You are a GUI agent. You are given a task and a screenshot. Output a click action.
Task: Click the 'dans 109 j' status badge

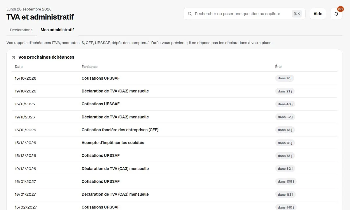[x=286, y=181]
